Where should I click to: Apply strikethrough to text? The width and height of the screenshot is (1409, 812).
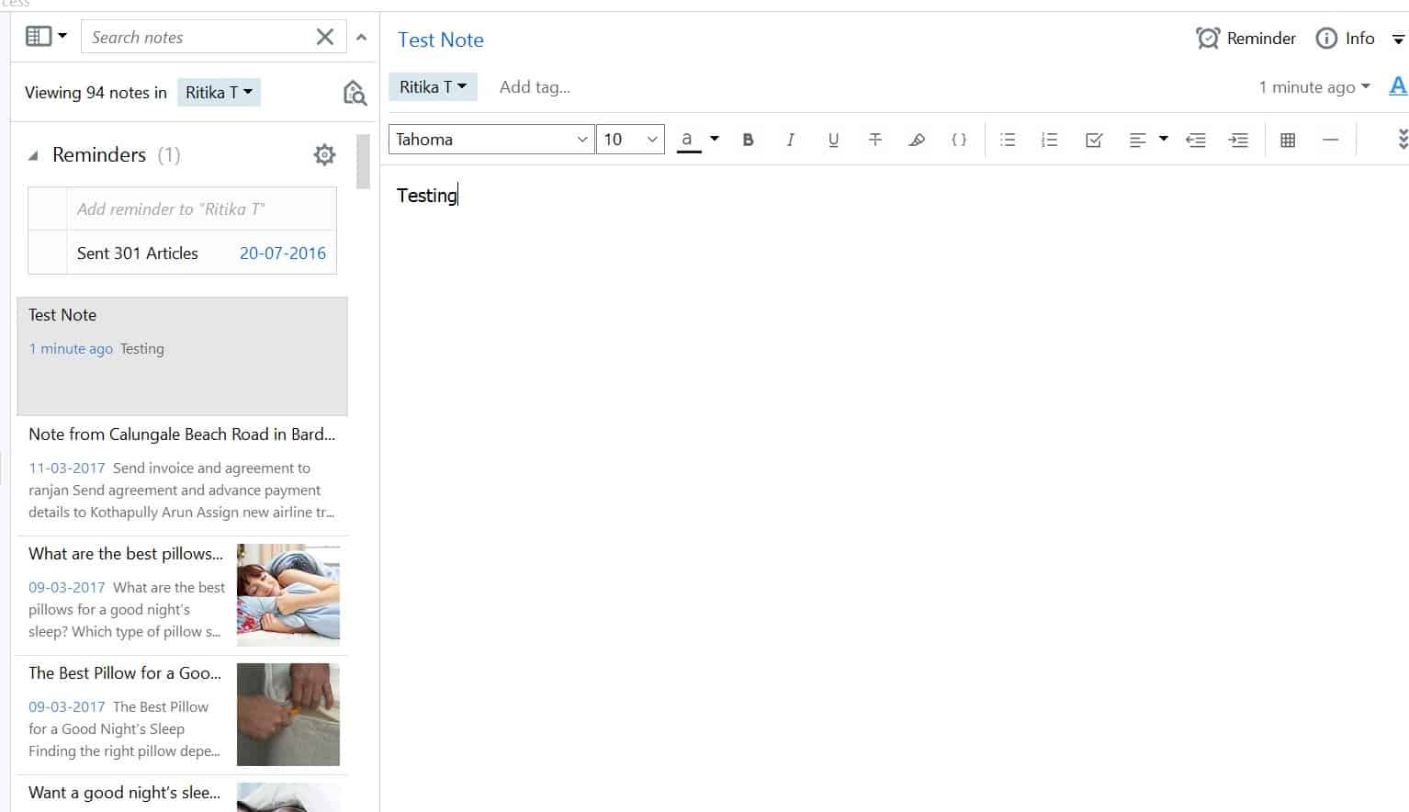click(875, 140)
